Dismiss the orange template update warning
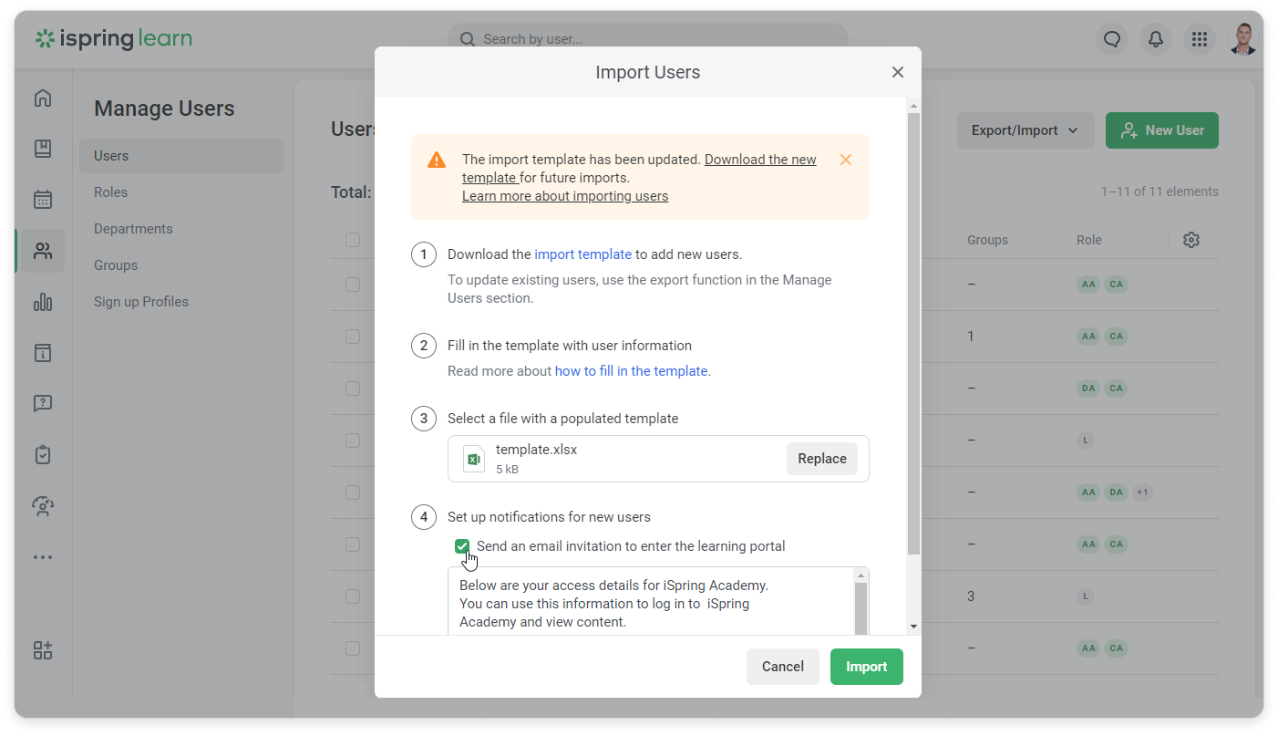Viewport: 1278px width, 736px height. tap(846, 160)
